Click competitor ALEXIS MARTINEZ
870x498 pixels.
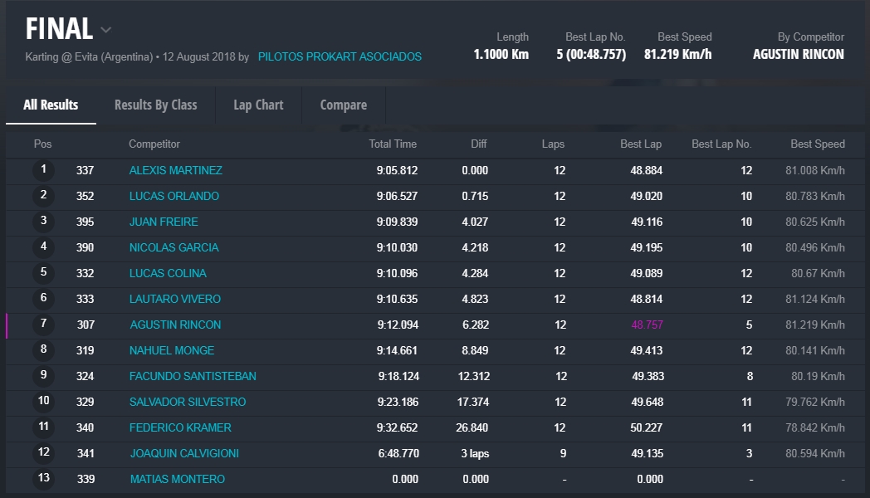(x=175, y=171)
